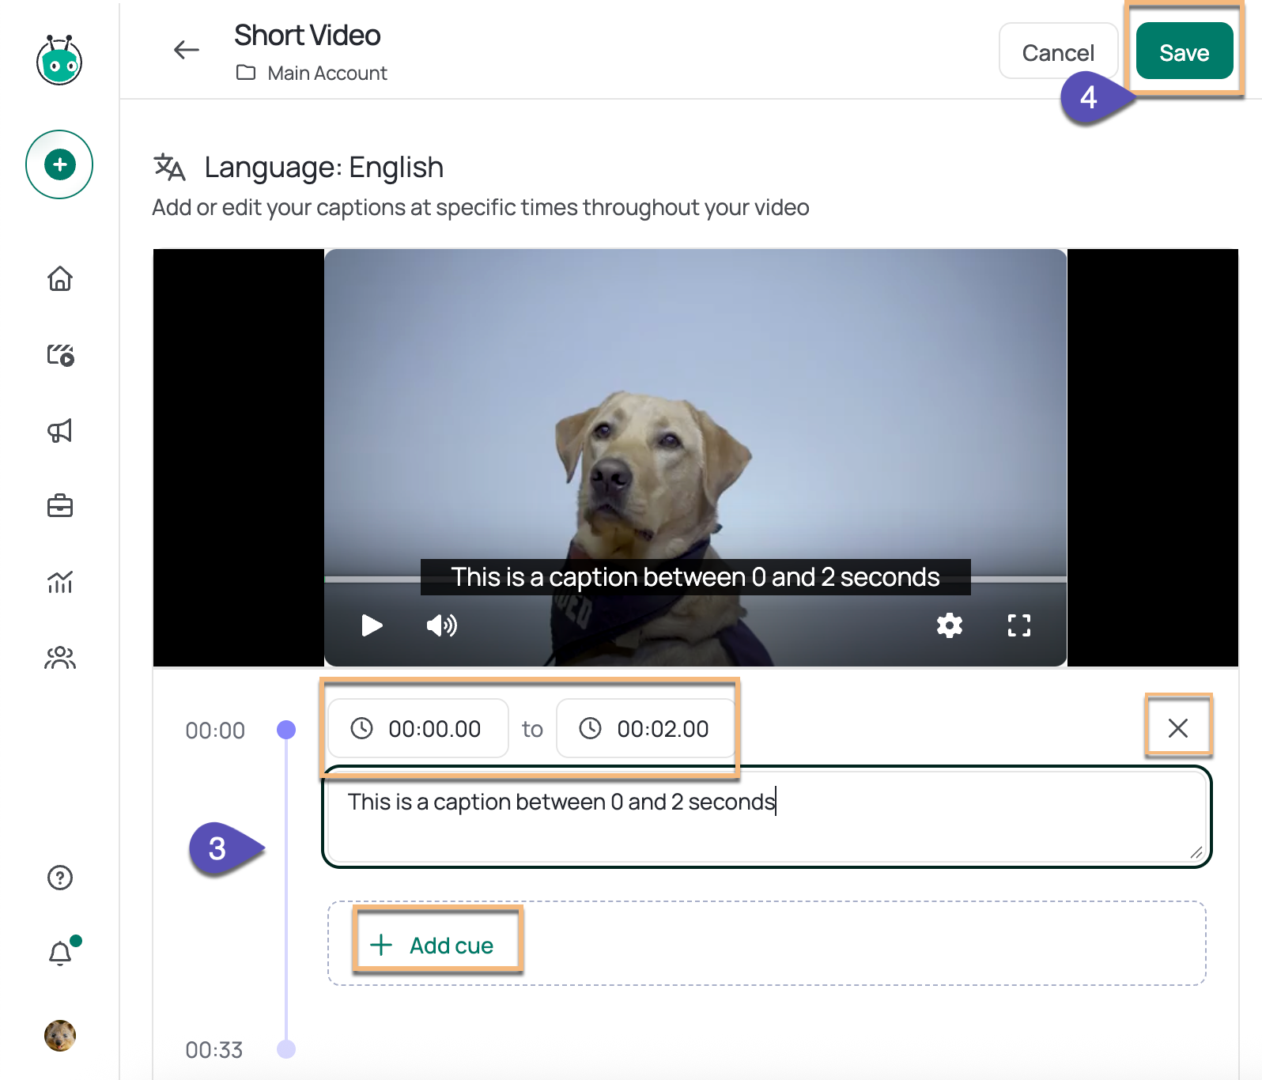Open video player settings gear

[950, 625]
